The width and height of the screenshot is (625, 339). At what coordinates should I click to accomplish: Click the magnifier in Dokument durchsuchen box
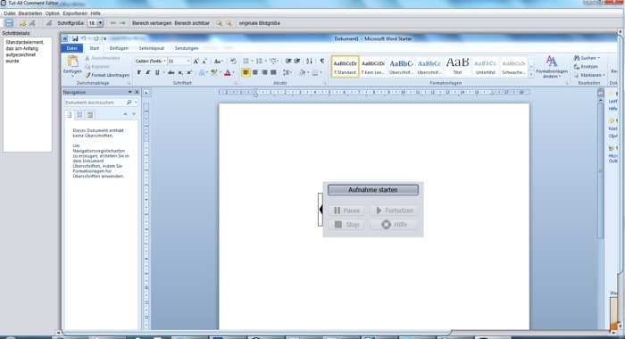[x=129, y=103]
